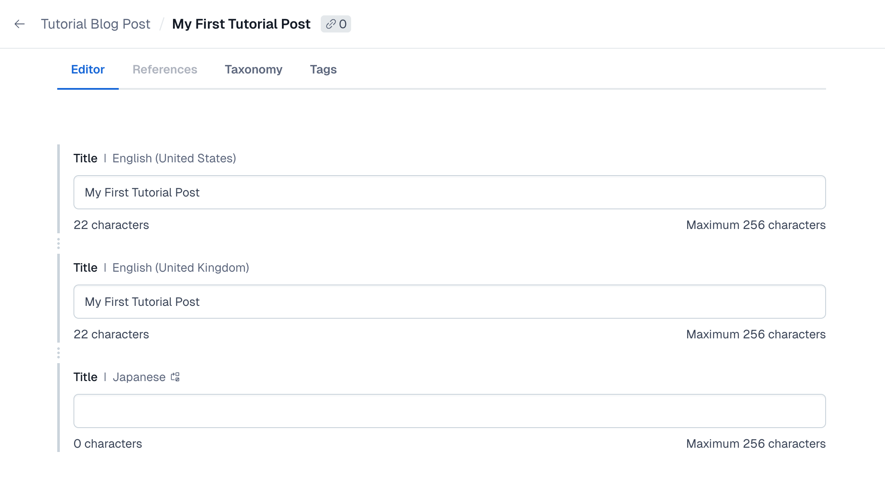Switch to the Taxonomy tab
This screenshot has height=493, width=885.
(x=253, y=70)
